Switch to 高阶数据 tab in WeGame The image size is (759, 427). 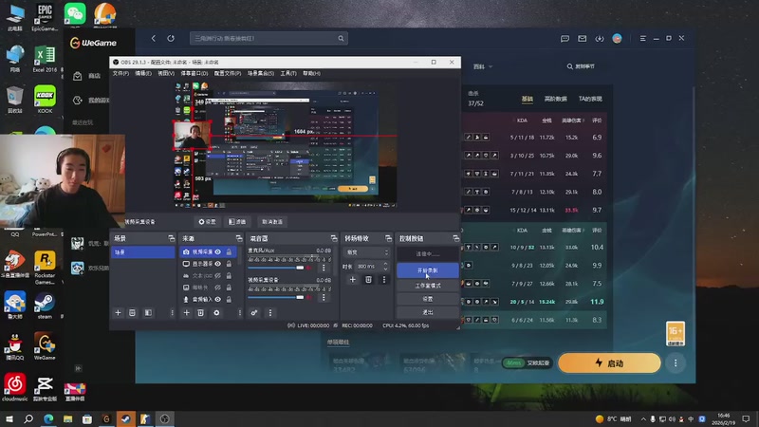point(555,99)
